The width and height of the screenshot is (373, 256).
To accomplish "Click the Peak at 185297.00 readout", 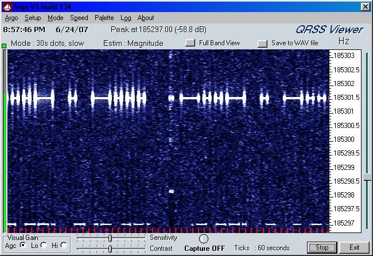I will tap(158, 29).
